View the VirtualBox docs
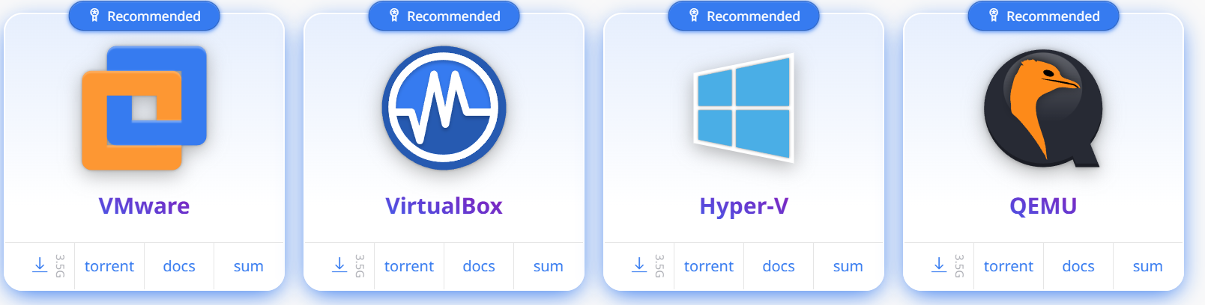 pyautogui.click(x=479, y=266)
